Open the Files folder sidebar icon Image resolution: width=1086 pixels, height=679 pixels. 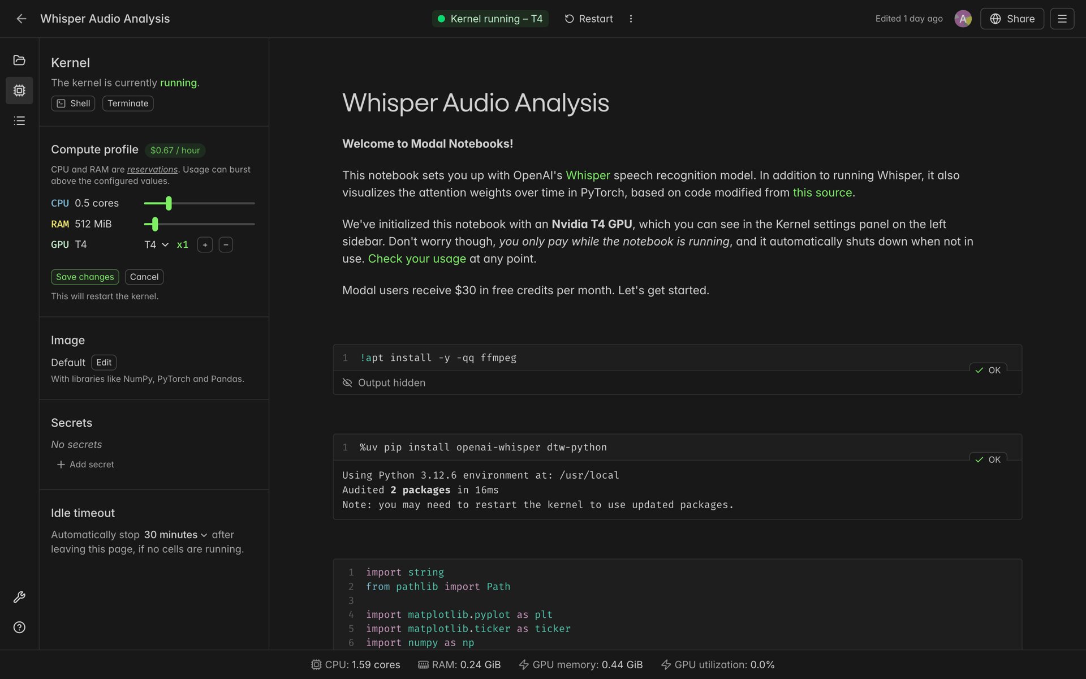pyautogui.click(x=19, y=60)
